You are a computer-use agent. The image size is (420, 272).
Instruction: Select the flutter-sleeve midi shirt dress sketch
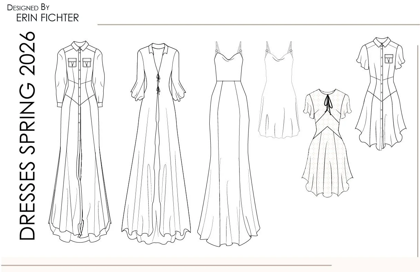tap(380, 96)
